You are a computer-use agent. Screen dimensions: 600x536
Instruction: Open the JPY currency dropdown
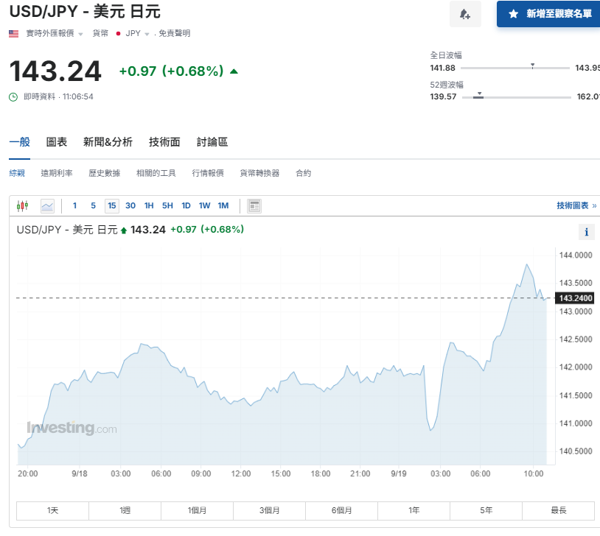(x=133, y=32)
